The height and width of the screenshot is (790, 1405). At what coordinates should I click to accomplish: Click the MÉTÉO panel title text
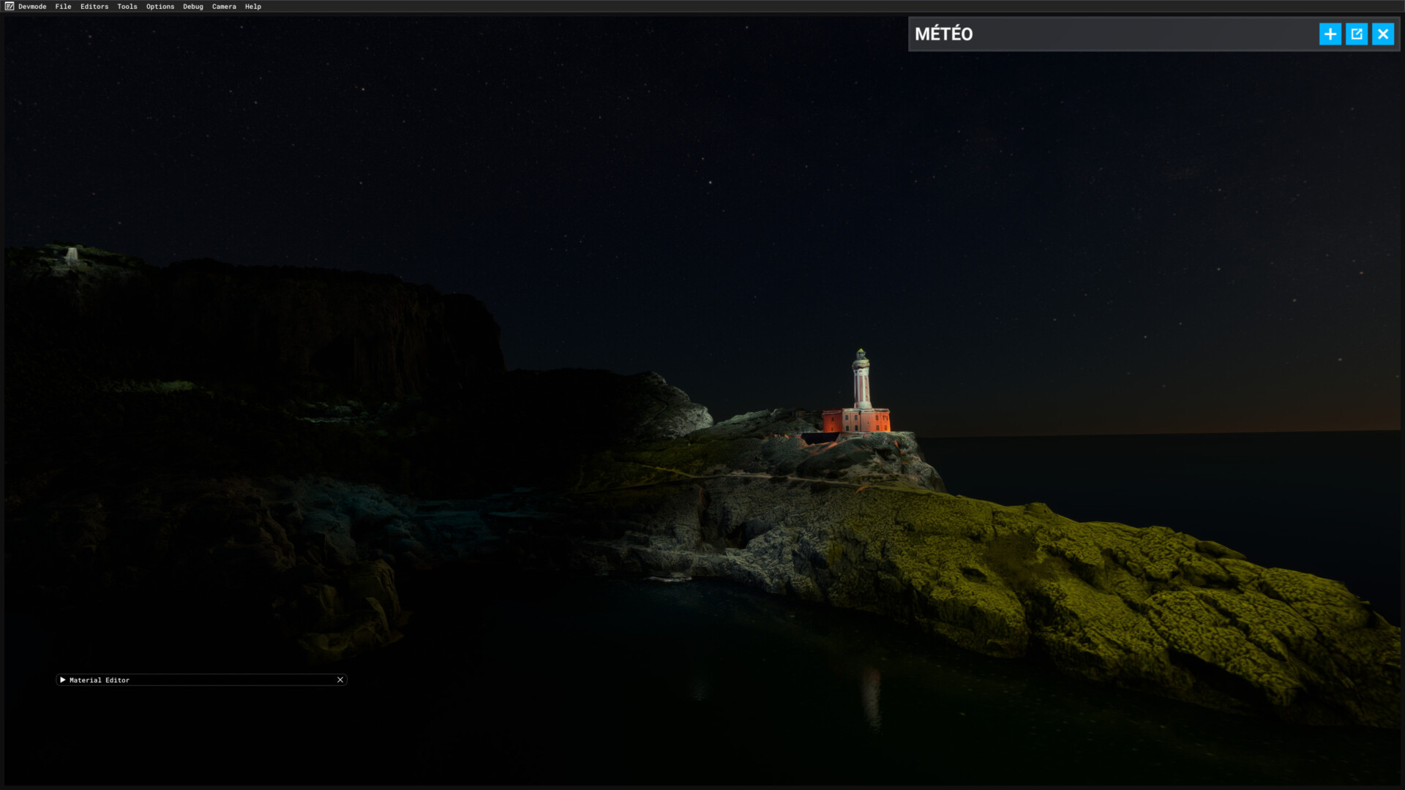point(943,34)
